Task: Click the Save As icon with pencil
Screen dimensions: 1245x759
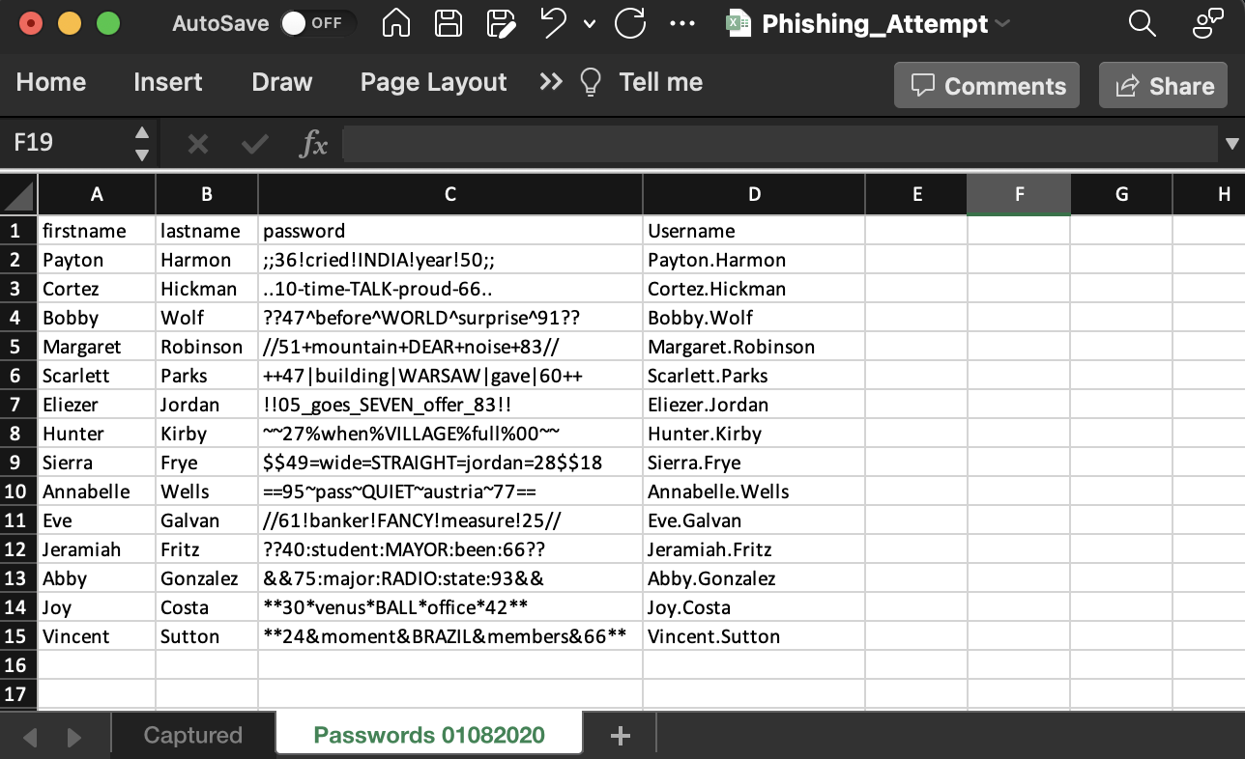Action: tap(500, 23)
